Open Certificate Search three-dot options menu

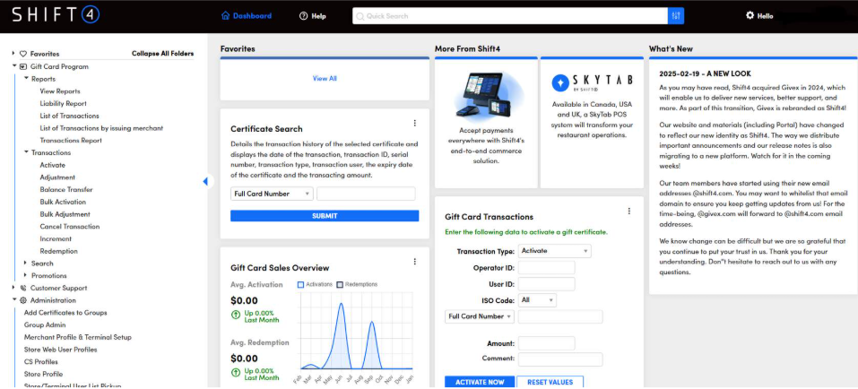pyautogui.click(x=414, y=124)
